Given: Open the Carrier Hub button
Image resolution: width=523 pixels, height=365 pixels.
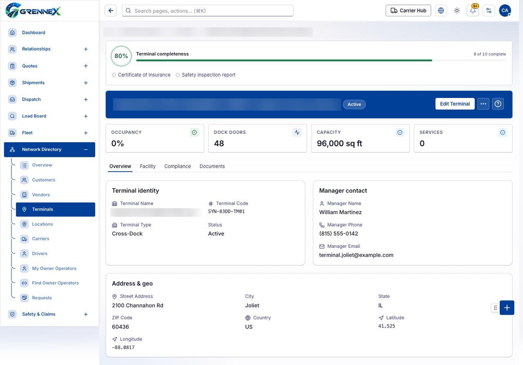Looking at the screenshot, I should click(408, 11).
